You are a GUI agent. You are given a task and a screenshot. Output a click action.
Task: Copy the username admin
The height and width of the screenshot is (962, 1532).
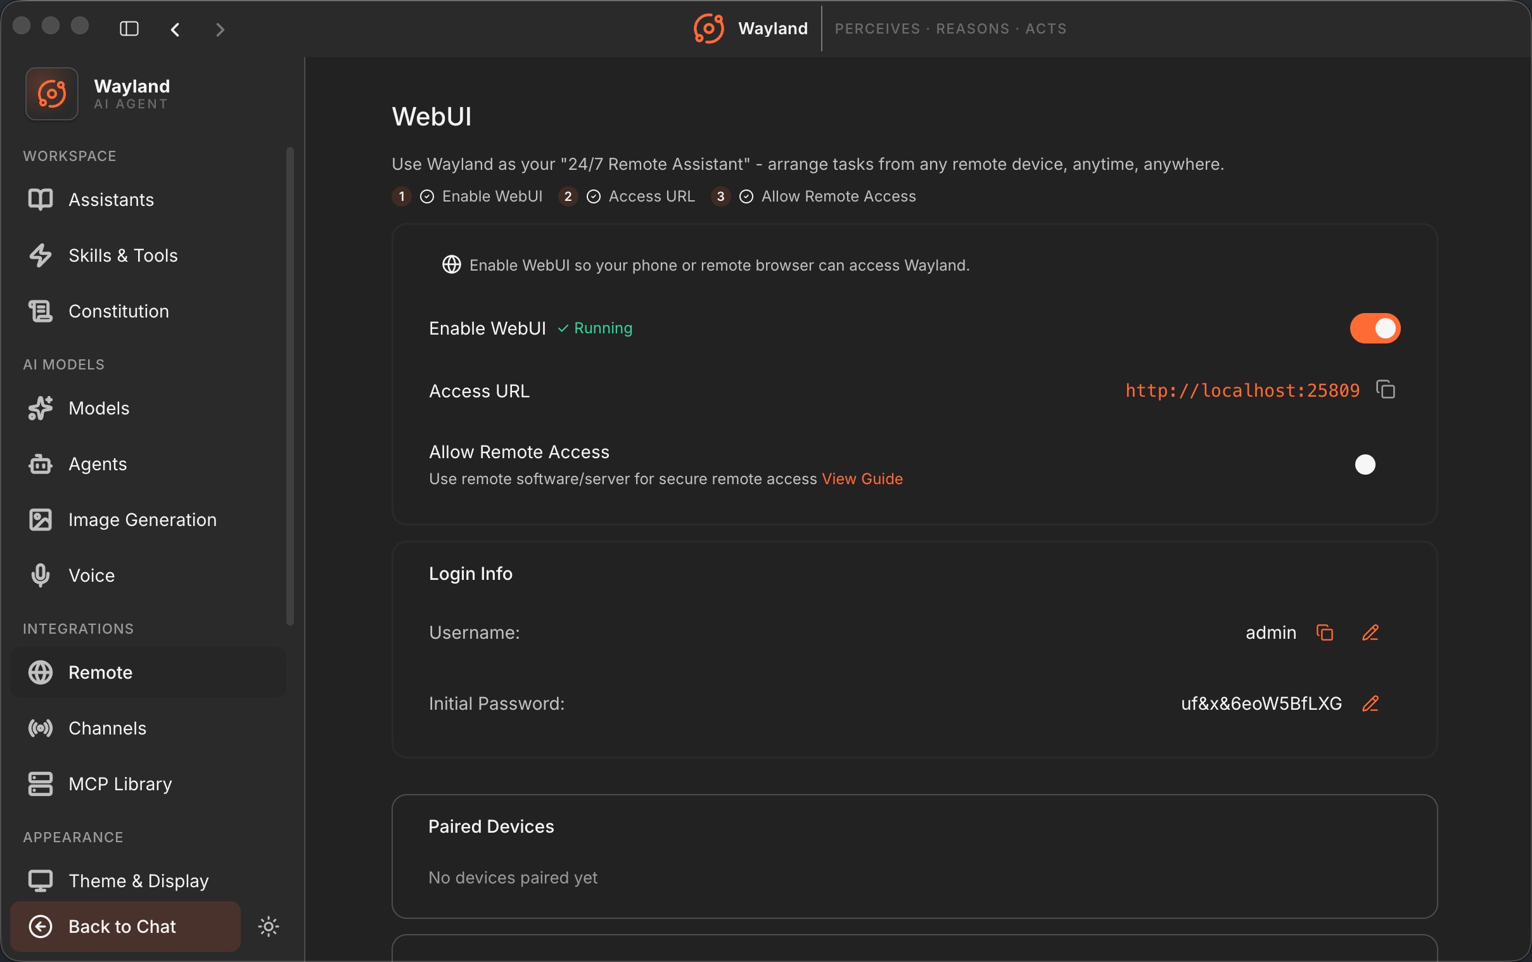pos(1325,632)
